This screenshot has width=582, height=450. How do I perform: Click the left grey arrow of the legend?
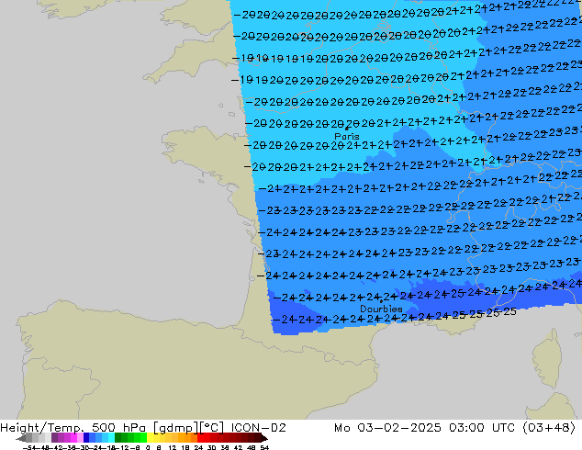point(21,438)
